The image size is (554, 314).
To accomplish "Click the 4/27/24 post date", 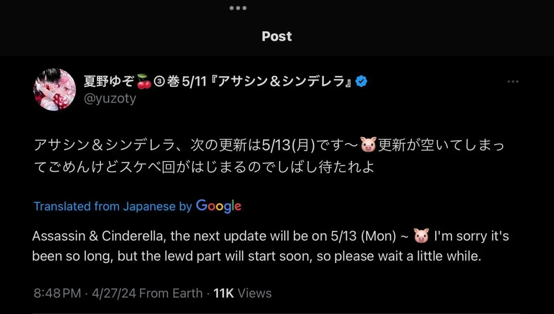I will point(114,293).
